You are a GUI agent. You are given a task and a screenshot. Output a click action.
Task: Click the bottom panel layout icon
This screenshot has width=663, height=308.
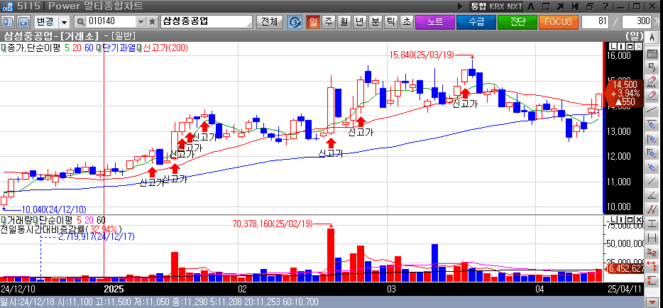click(24, 21)
